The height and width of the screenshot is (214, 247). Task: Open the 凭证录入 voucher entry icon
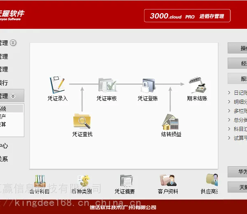click(x=57, y=85)
